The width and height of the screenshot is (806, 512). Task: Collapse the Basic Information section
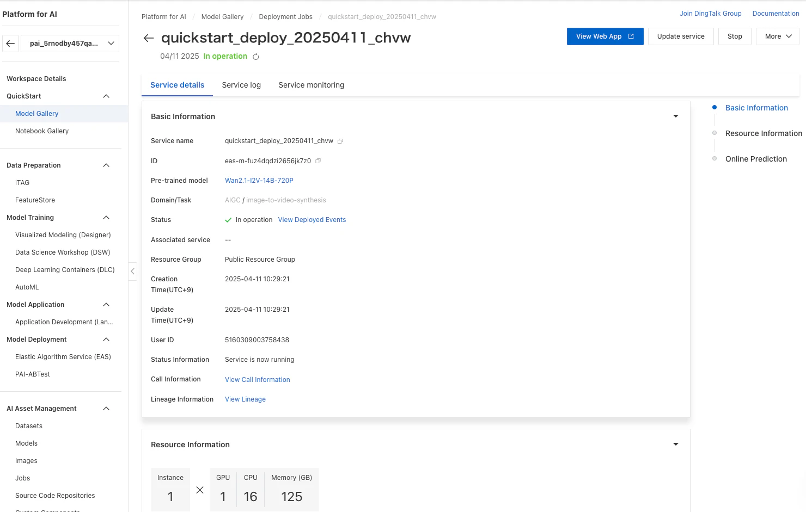click(x=676, y=116)
